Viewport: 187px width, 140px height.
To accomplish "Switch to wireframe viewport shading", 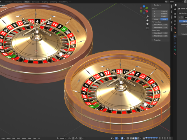I will pos(131,138).
